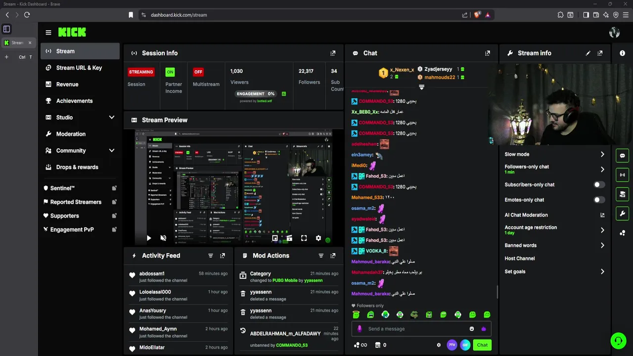Viewport: 633px width, 356px height.
Task: Click the camera feed icon in right rail
Action: (623, 194)
